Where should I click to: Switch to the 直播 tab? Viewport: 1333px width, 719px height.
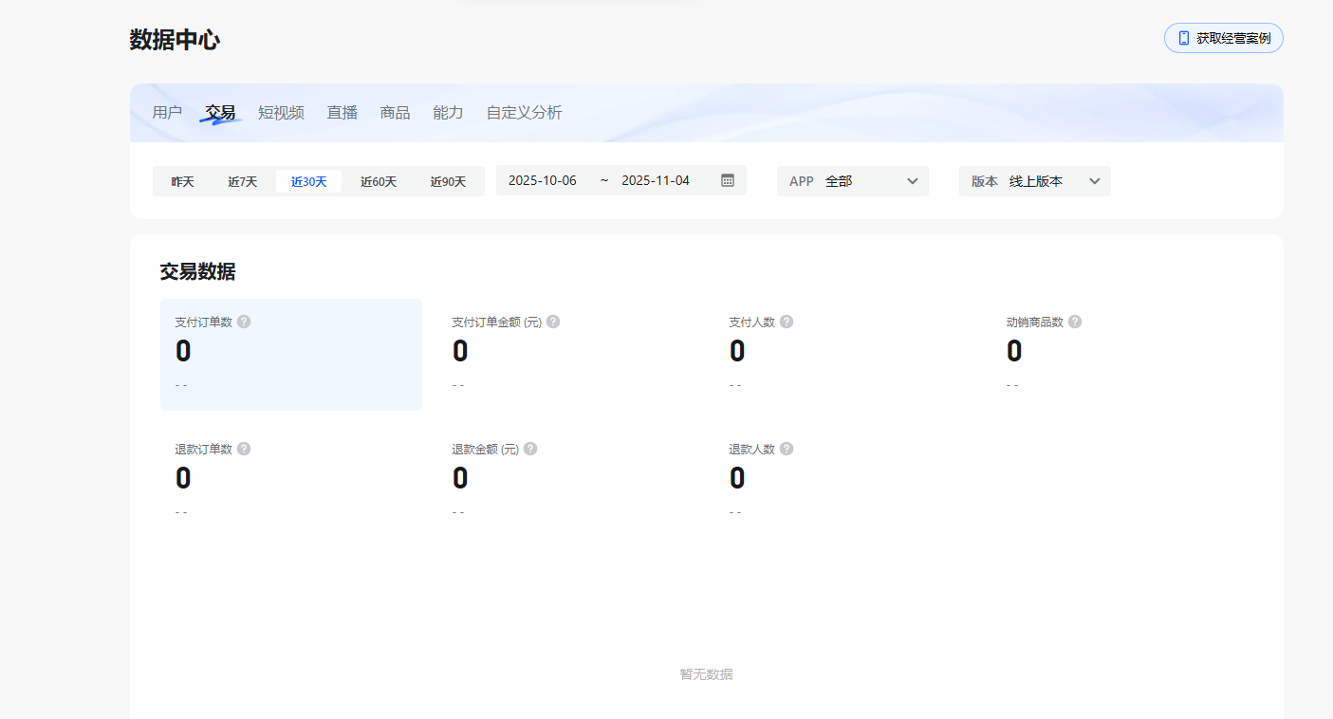343,113
